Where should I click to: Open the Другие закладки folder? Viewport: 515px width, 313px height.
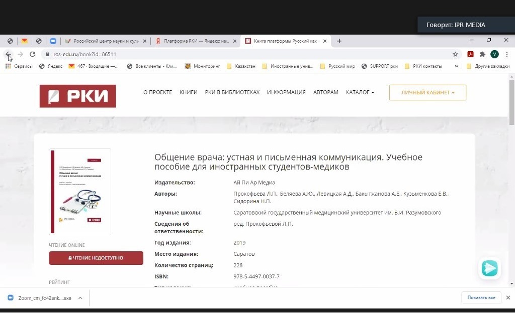488,66
